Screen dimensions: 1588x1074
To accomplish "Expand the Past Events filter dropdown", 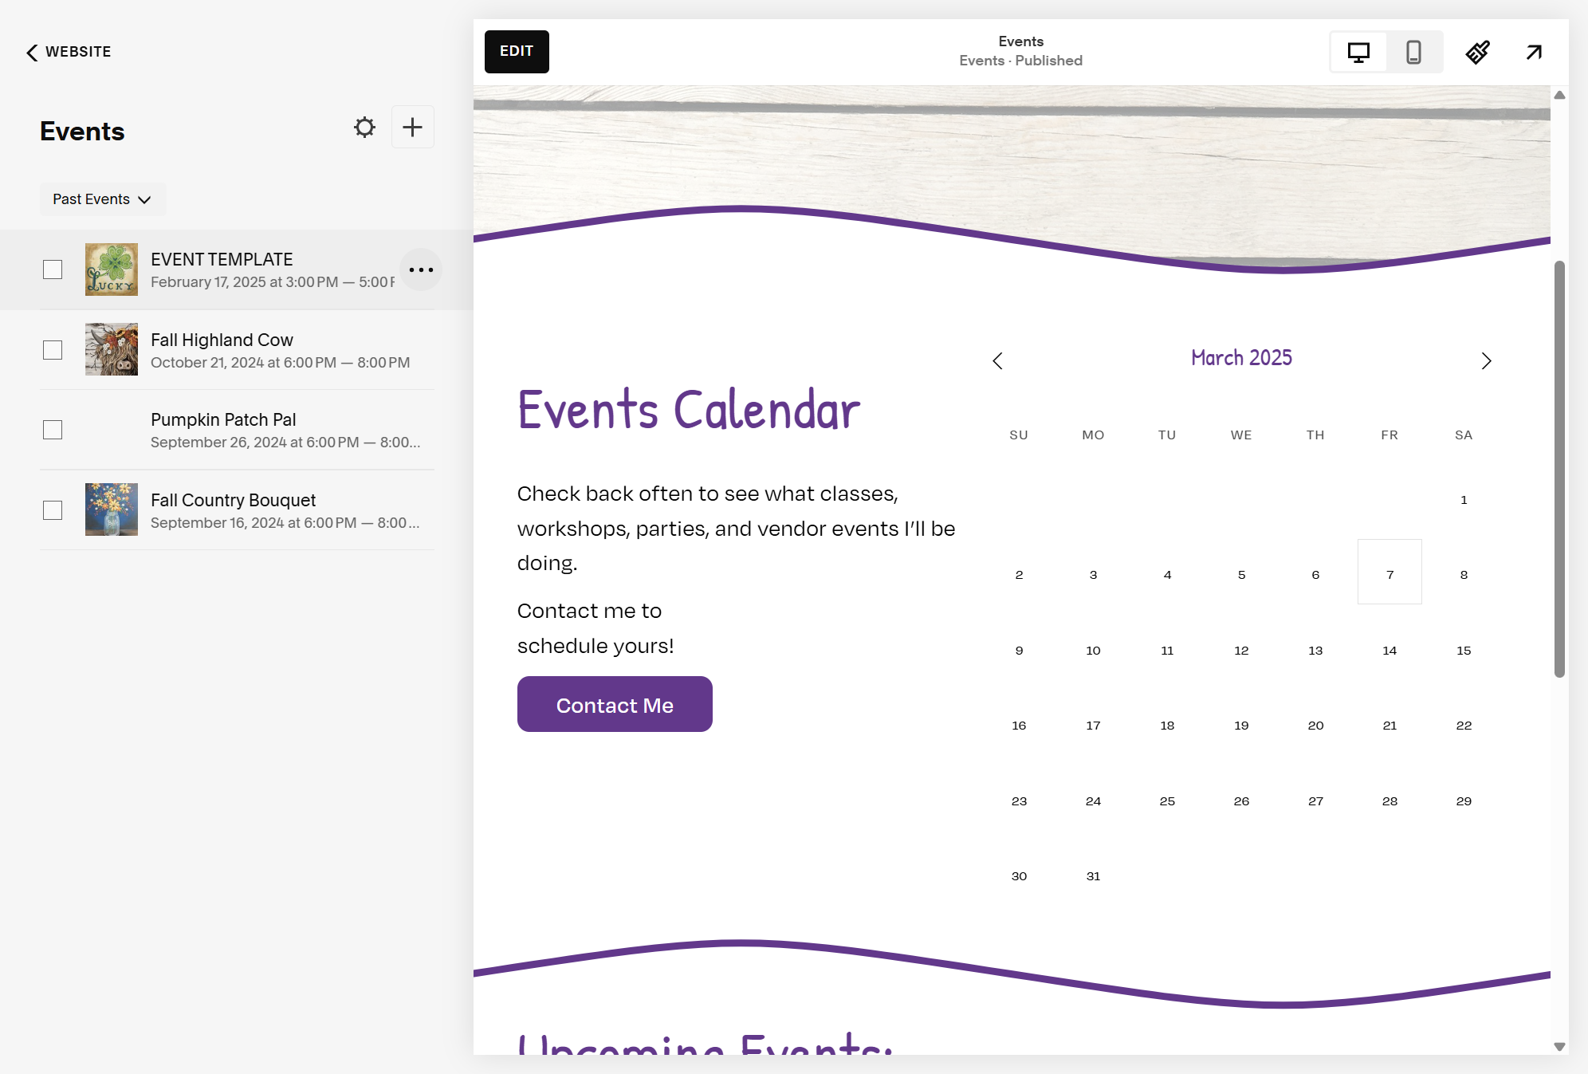I will click(x=103, y=199).
